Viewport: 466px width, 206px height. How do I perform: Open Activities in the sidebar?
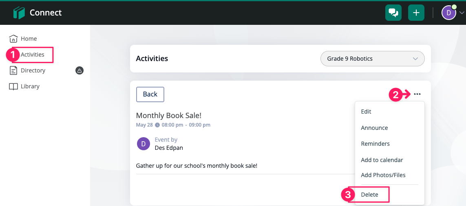[32, 55]
